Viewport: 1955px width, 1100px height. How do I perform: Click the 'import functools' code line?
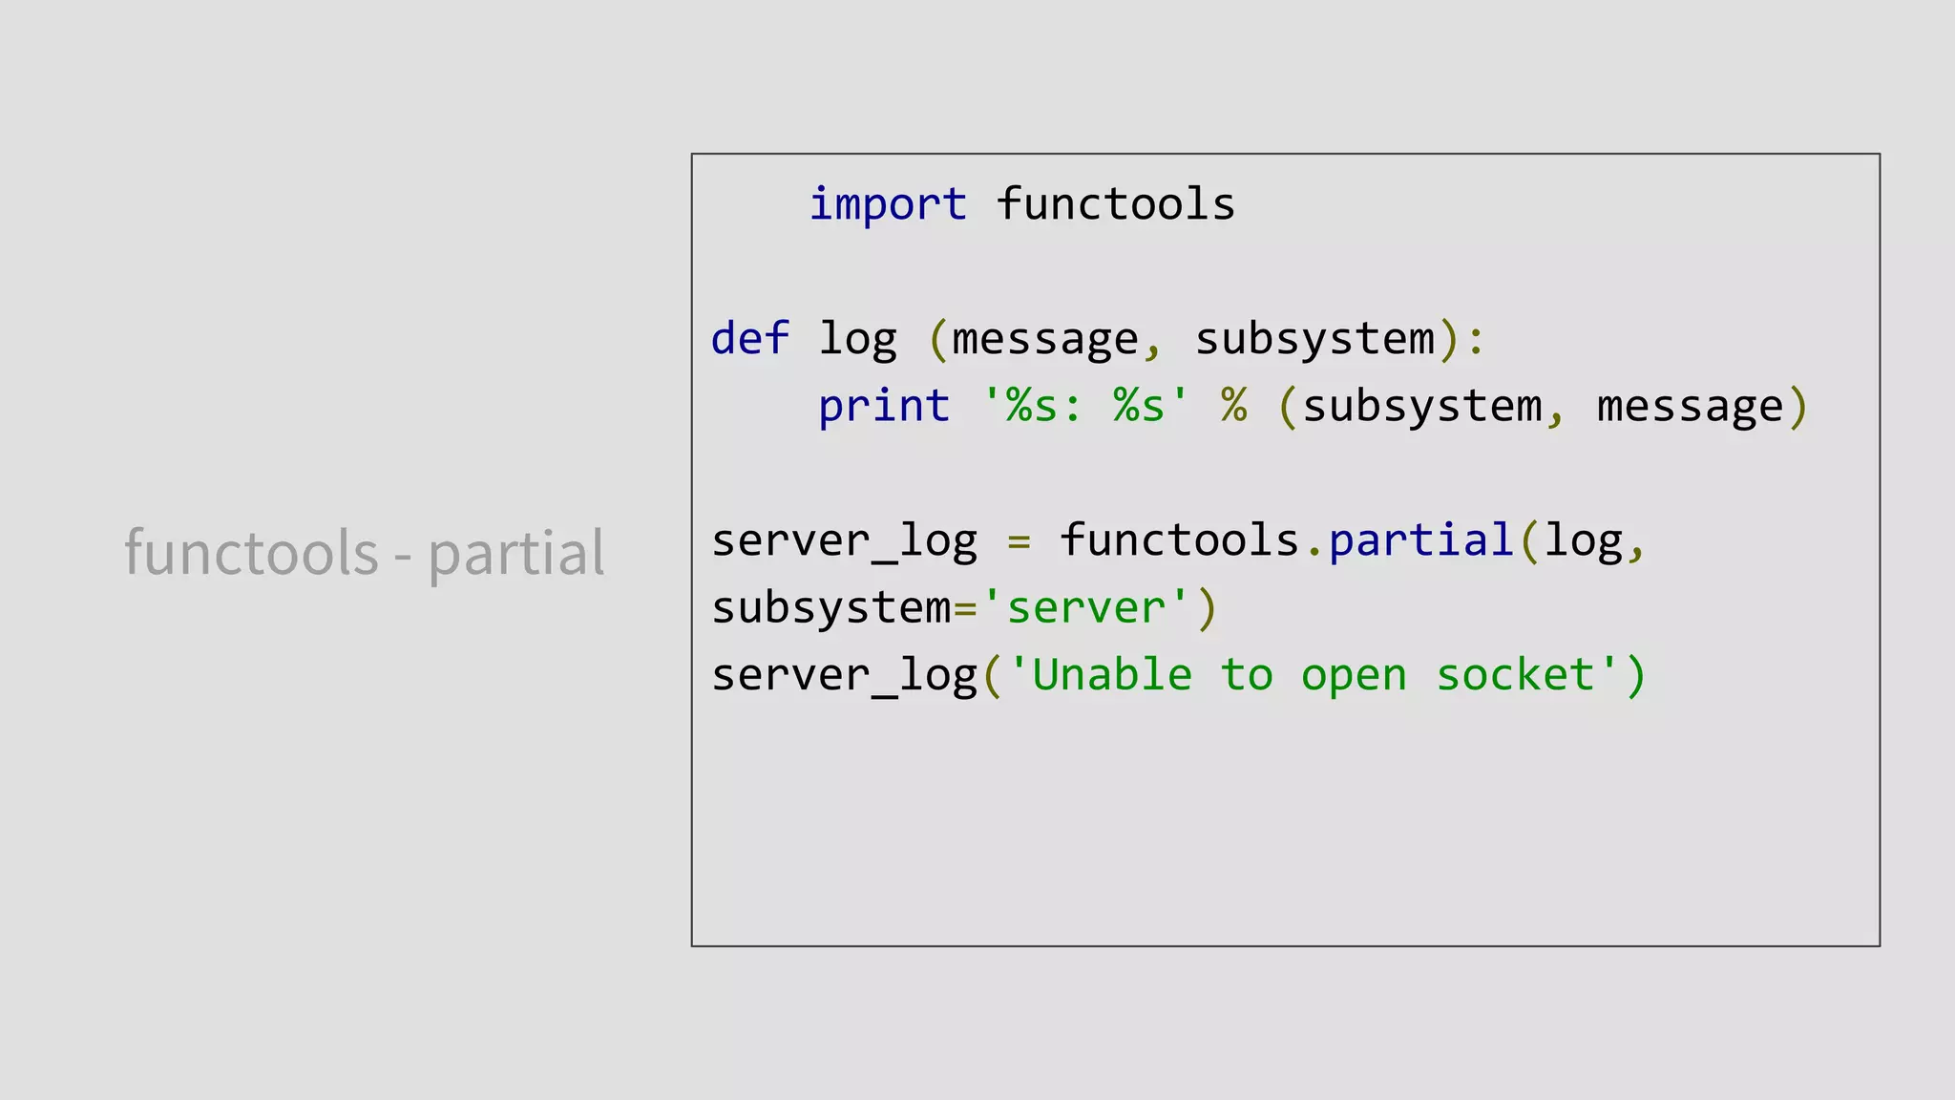click(x=1022, y=204)
